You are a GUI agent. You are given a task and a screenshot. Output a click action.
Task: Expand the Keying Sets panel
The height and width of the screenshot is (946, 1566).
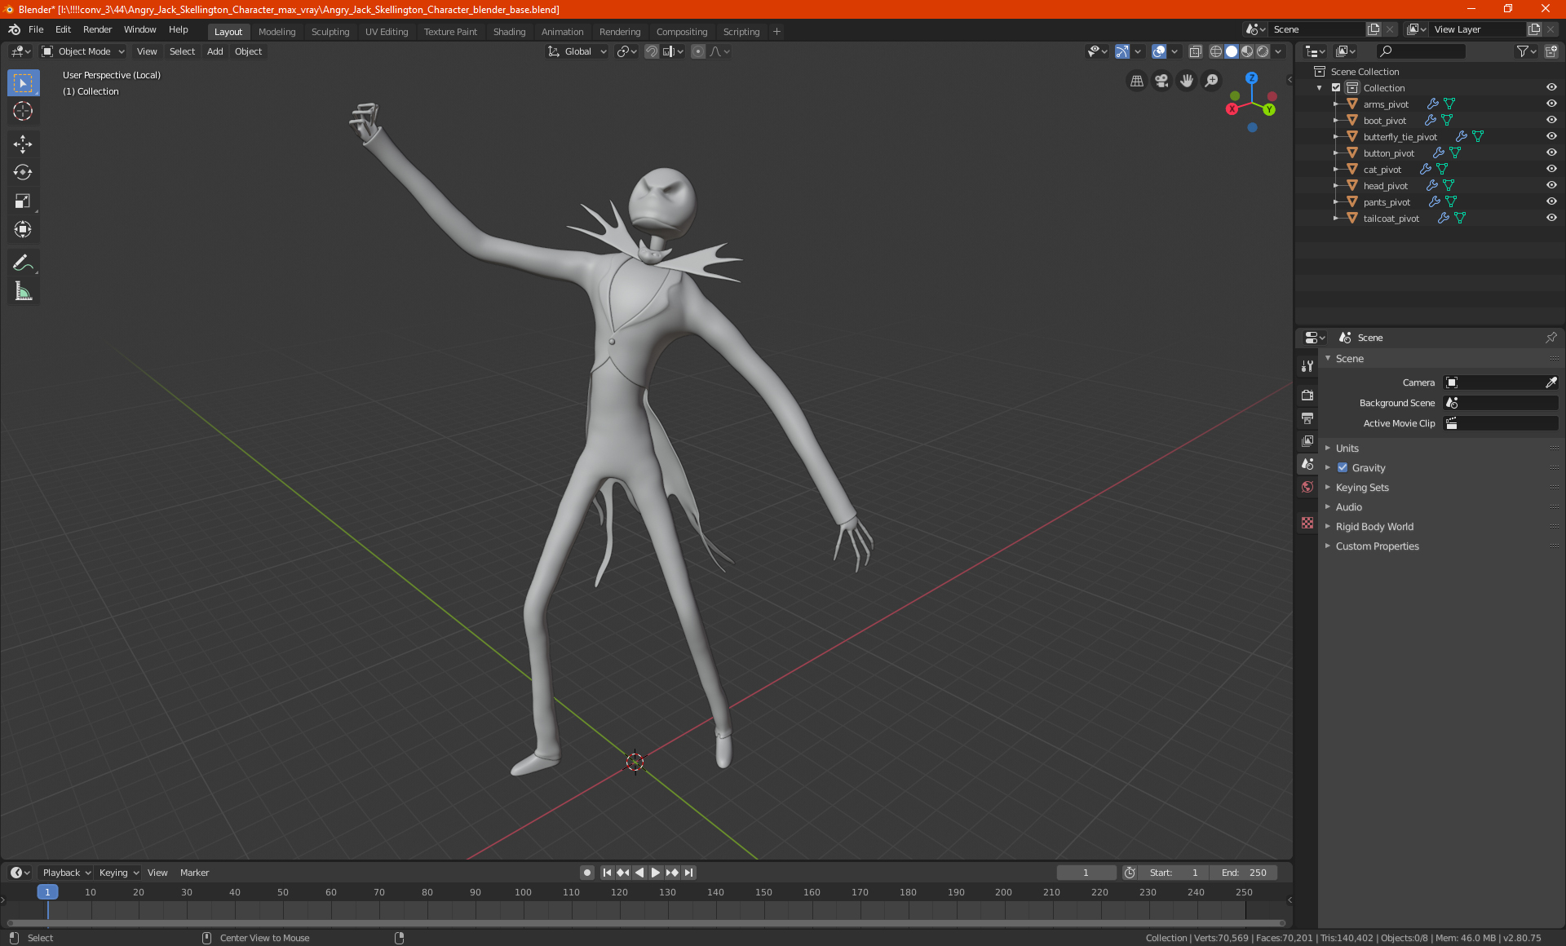pos(1361,487)
